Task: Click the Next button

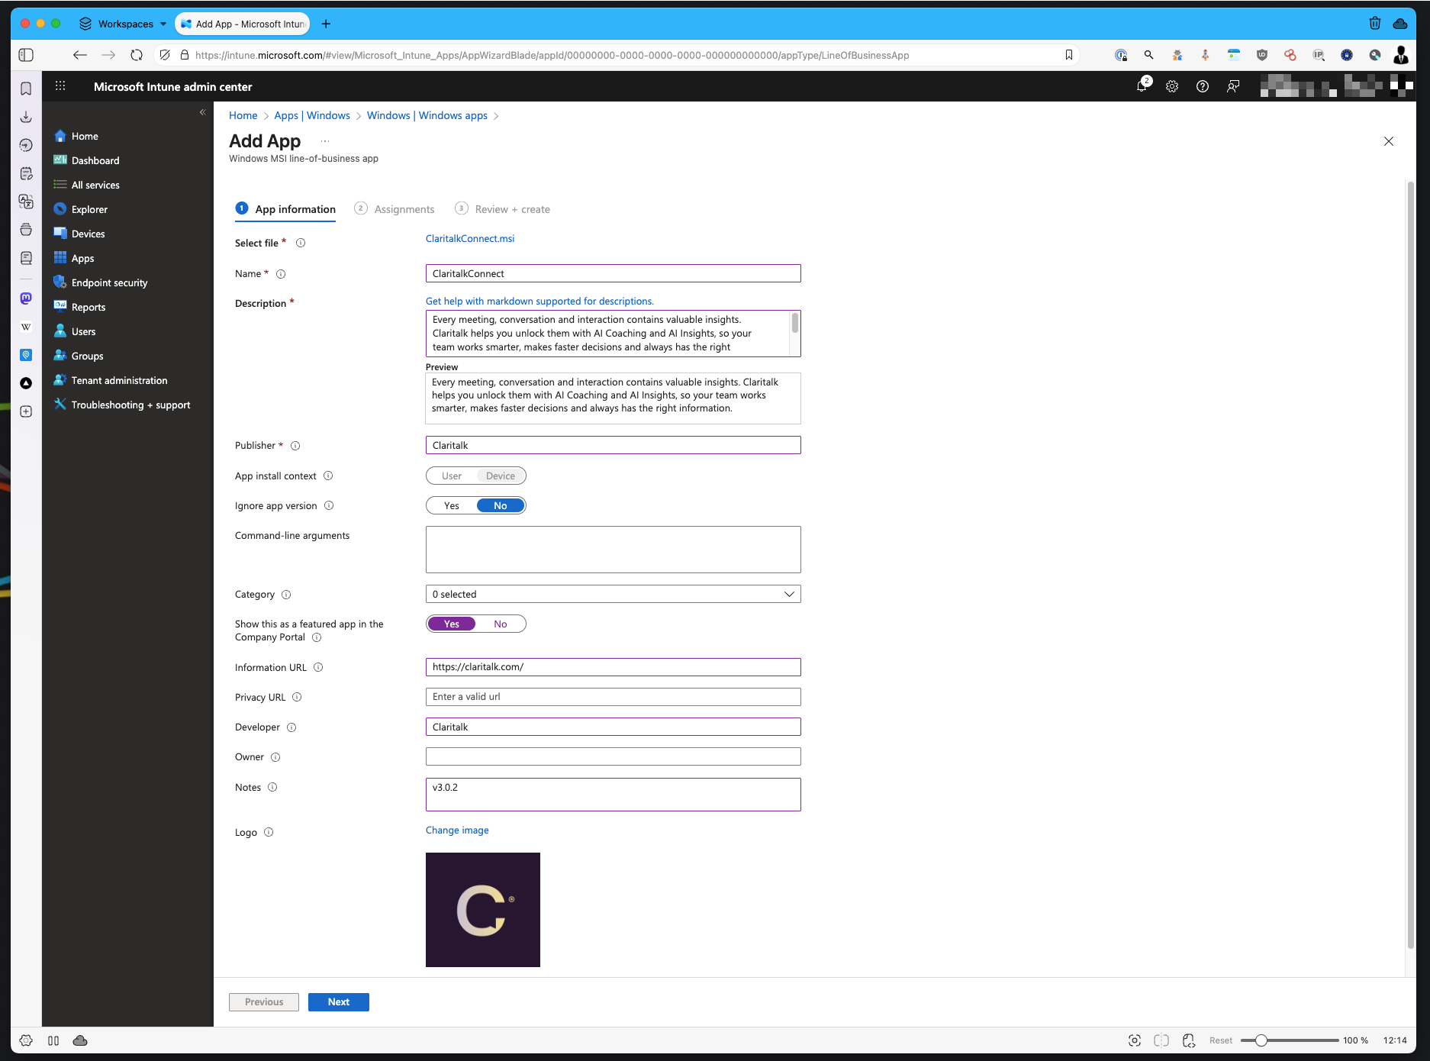Action: (x=339, y=1001)
